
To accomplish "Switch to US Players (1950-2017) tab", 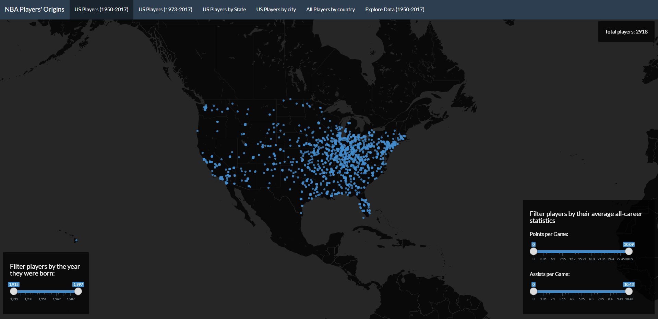I will tap(101, 10).
